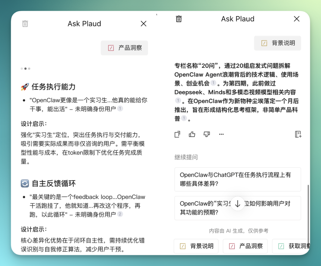Ask suggested question about OpenClaw与ChatGPT差异
The width and height of the screenshot is (321, 266).
(x=238, y=180)
